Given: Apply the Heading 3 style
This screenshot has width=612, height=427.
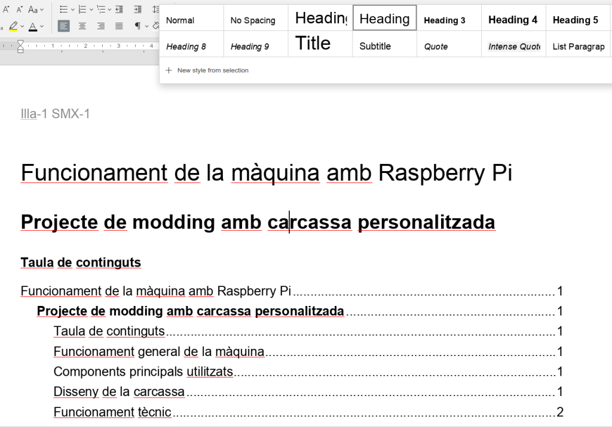Looking at the screenshot, I should point(449,18).
